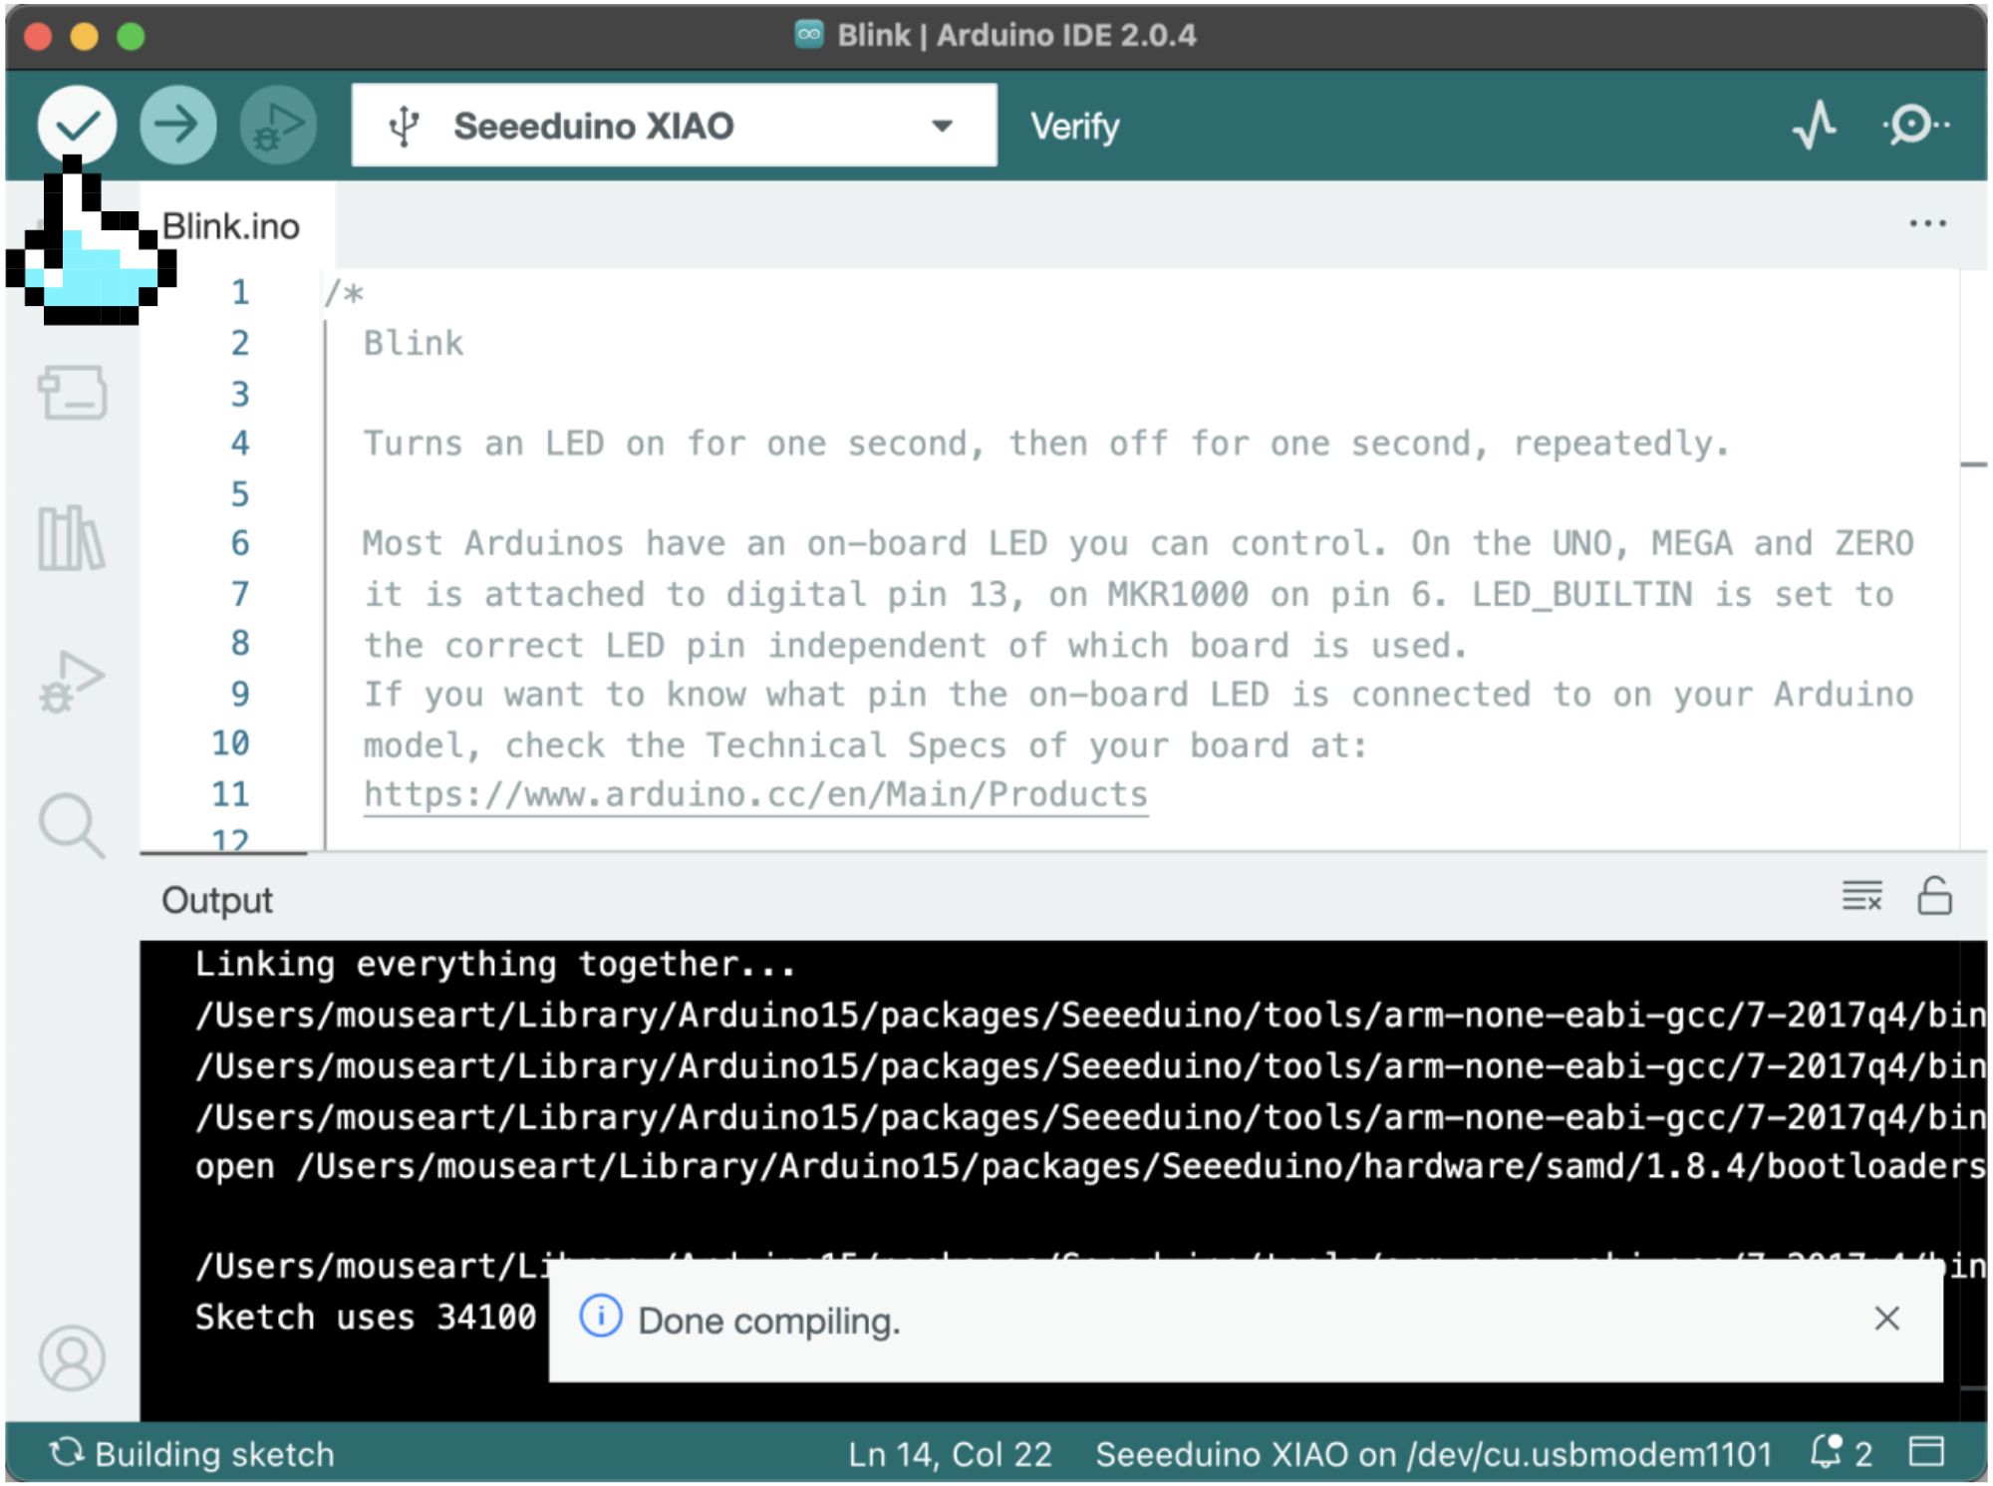Click line number 1 in the gutter
This screenshot has height=1486, width=1993.
(240, 292)
